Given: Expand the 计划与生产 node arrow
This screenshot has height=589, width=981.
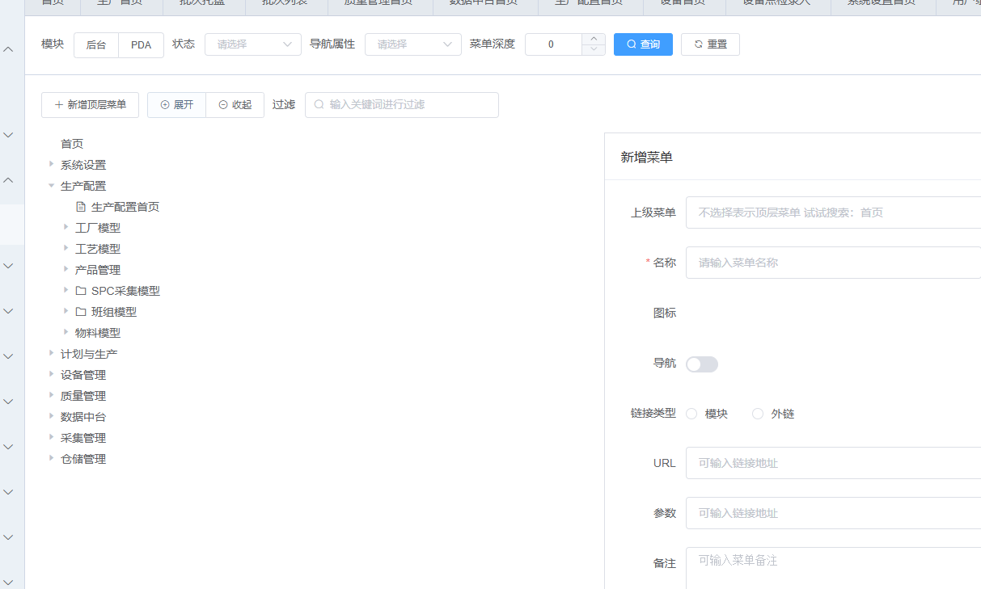Looking at the screenshot, I should (x=52, y=353).
